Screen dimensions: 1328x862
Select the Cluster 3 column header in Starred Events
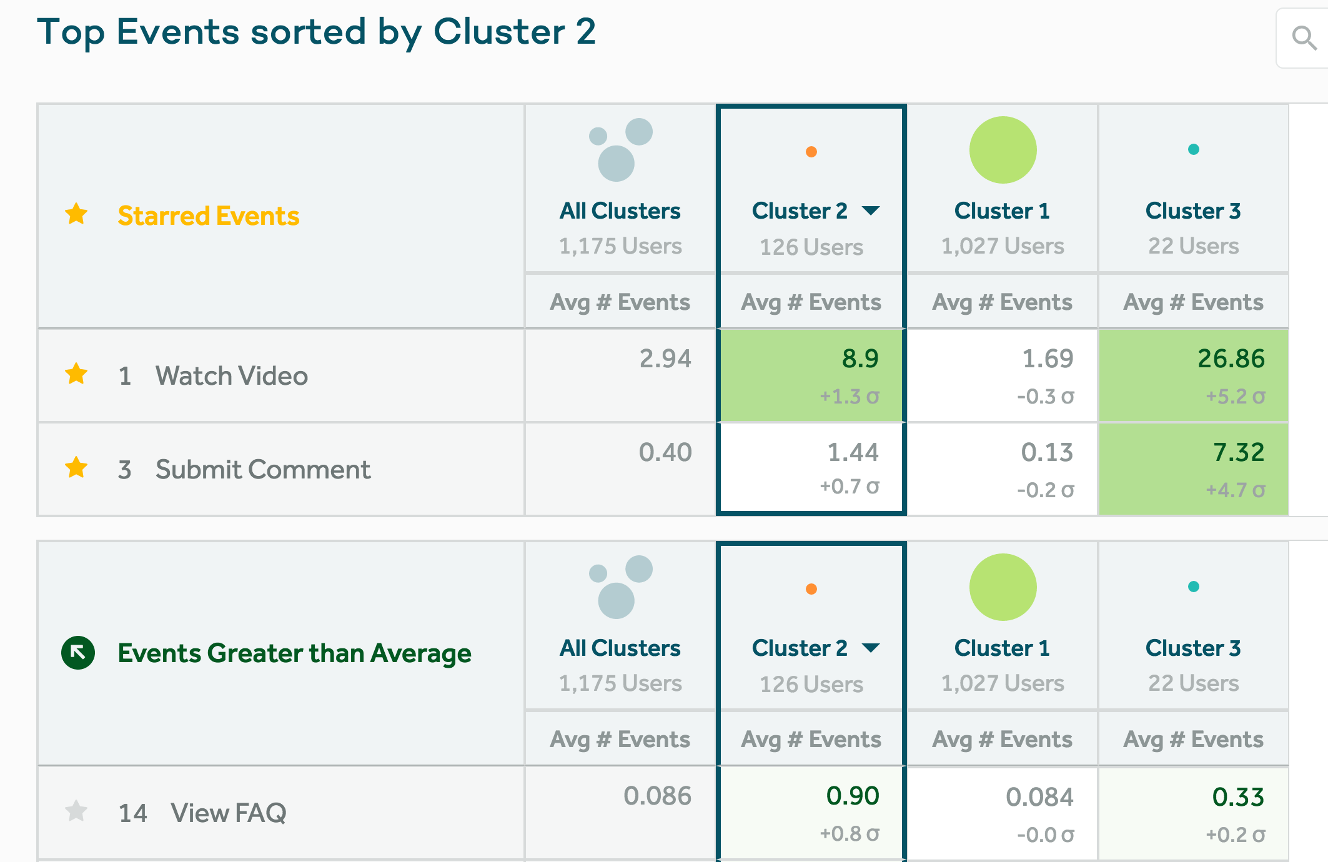pyautogui.click(x=1192, y=211)
